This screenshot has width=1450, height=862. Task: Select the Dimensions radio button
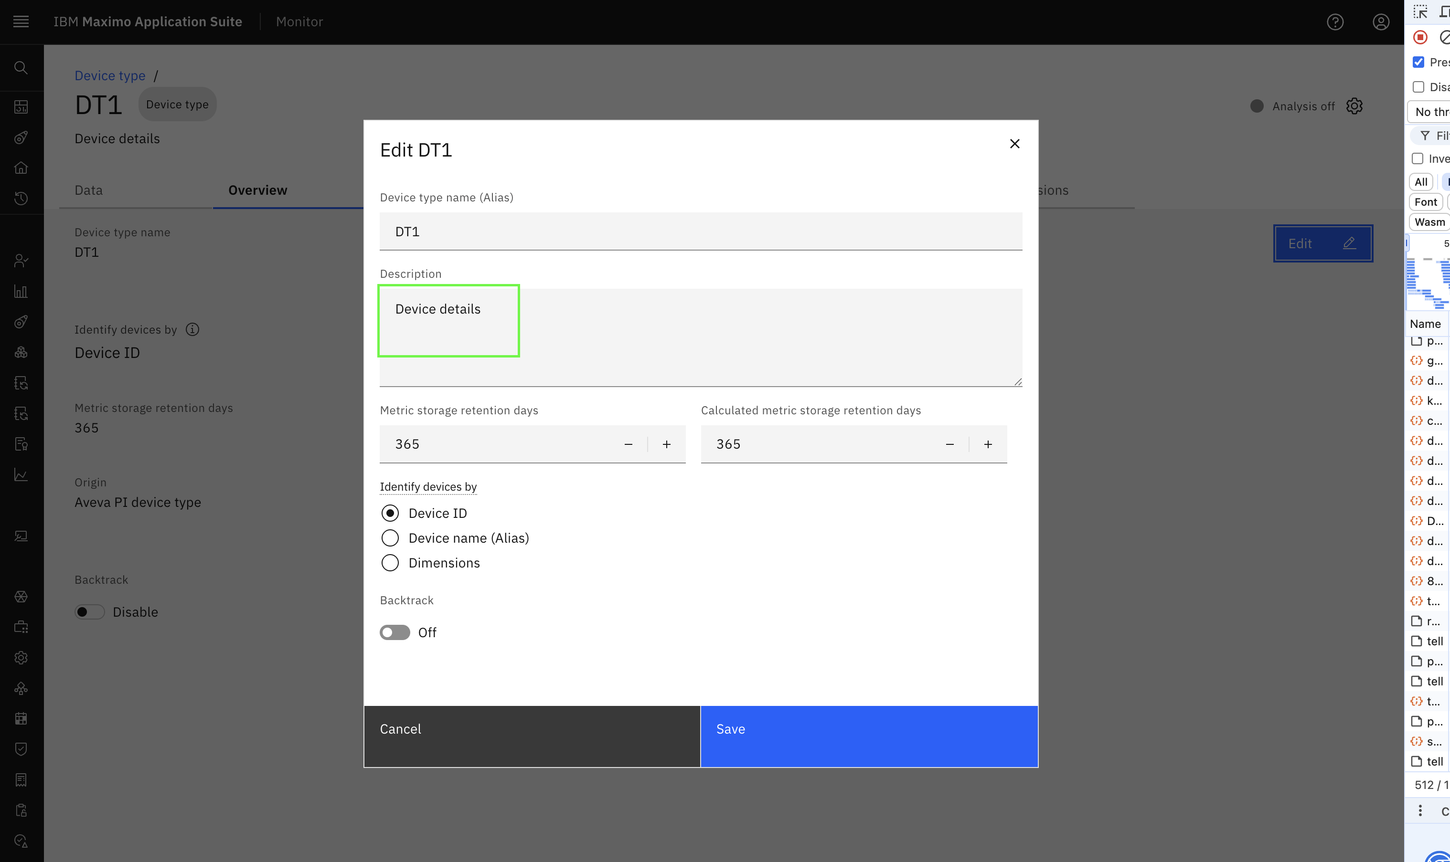point(390,563)
